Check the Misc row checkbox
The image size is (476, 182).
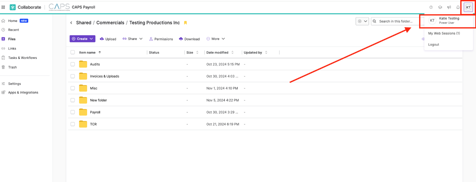pos(73,88)
